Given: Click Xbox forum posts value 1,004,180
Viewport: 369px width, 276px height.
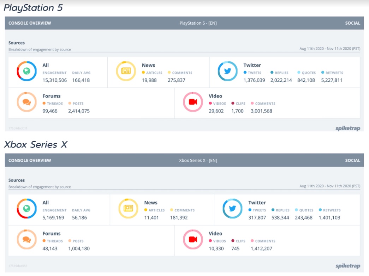Looking at the screenshot, I should click(x=79, y=249).
